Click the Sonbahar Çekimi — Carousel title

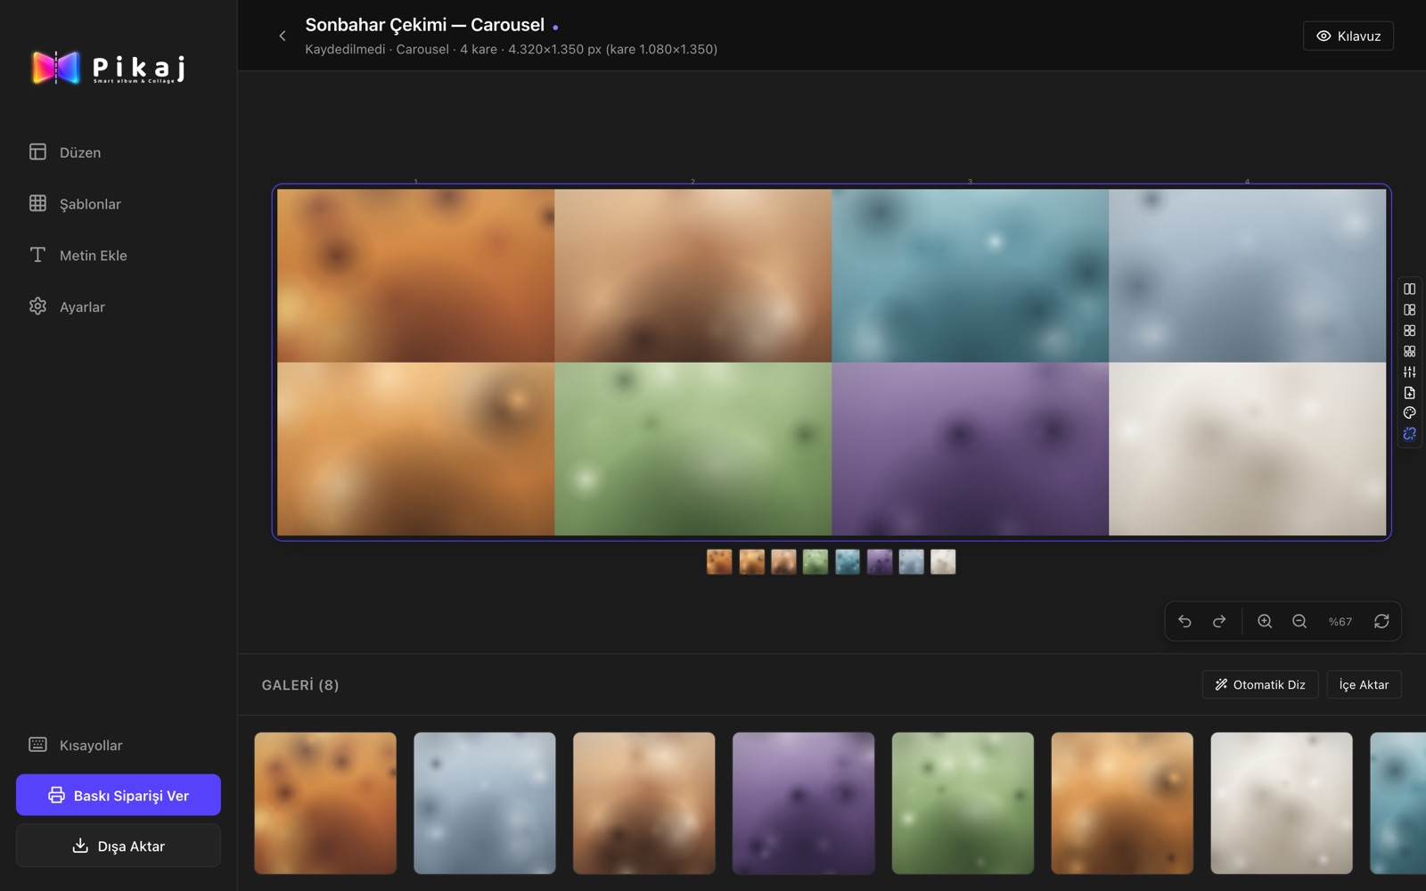[424, 25]
